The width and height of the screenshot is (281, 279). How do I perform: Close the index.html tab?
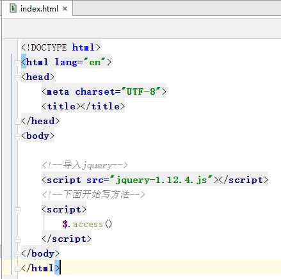point(65,9)
